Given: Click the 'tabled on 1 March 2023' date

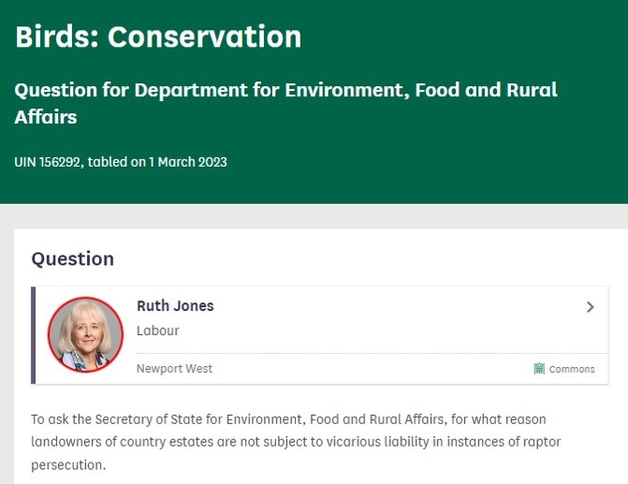Looking at the screenshot, I should tap(157, 162).
